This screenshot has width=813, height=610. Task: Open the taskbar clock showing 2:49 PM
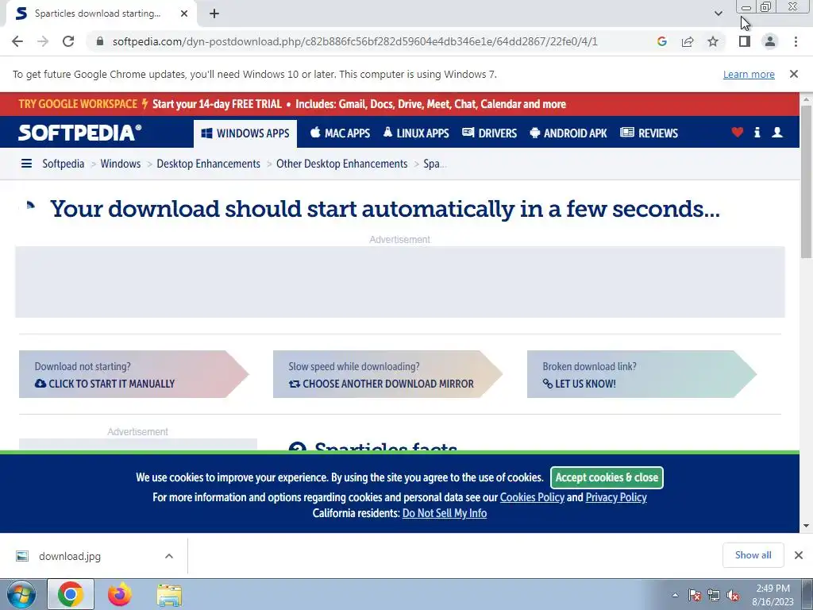[773, 595]
